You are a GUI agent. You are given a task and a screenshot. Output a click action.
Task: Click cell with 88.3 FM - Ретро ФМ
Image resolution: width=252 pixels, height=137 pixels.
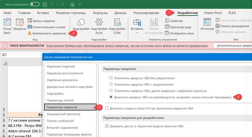pos(25,126)
